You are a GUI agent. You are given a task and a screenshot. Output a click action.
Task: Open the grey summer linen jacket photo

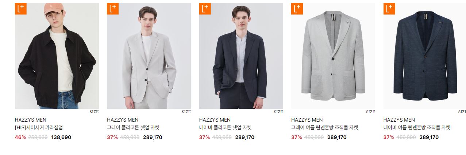[333, 56]
